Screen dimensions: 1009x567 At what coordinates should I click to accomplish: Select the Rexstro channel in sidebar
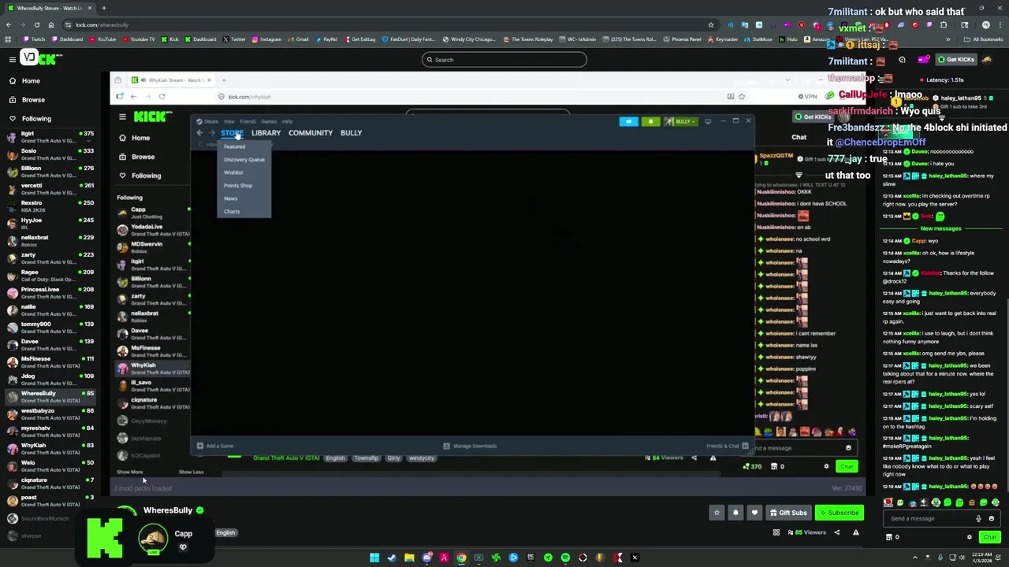pyautogui.click(x=49, y=206)
